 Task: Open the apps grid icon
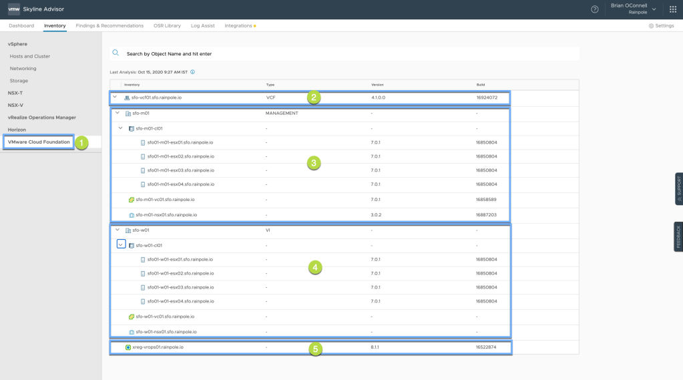pyautogui.click(x=672, y=9)
